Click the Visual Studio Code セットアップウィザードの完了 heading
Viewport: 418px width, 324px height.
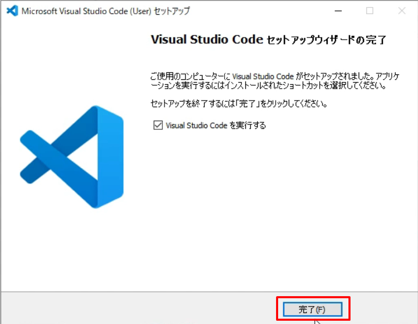(268, 40)
